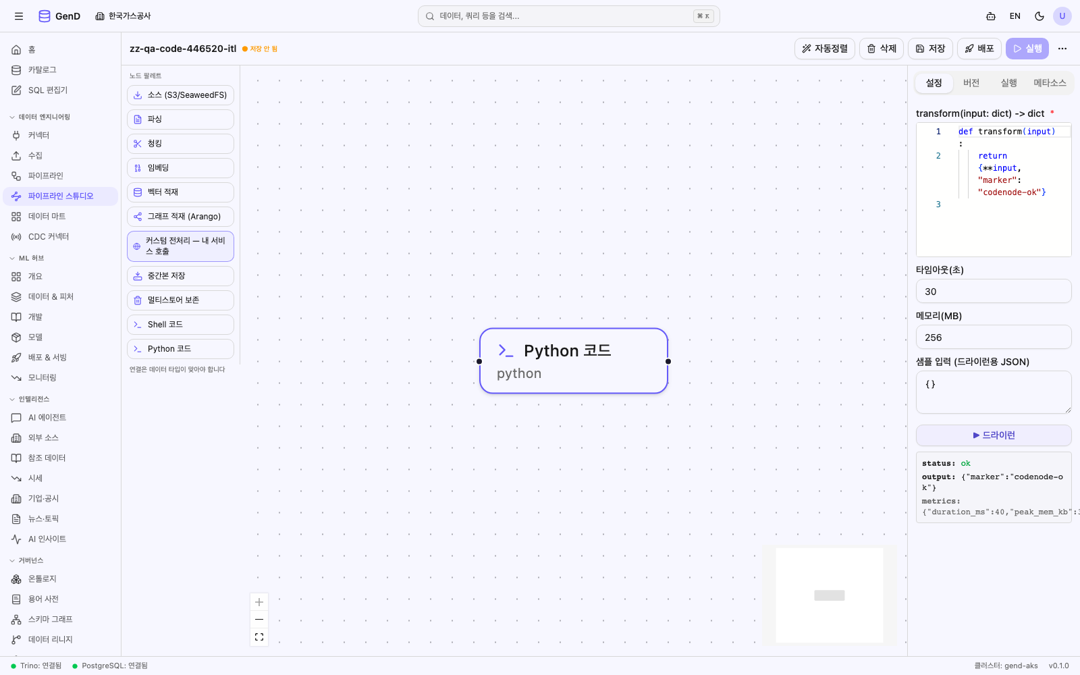Screen dimensions: 1080x675
Task: Add 커스텀 전처리 내 서비스 호출 node
Action: (180, 246)
